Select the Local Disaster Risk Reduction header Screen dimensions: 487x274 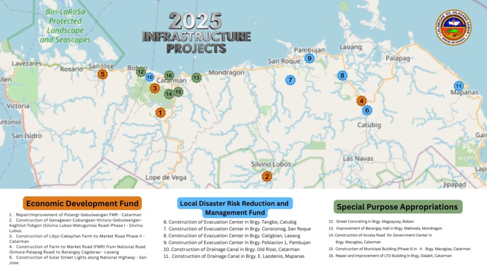click(x=235, y=208)
